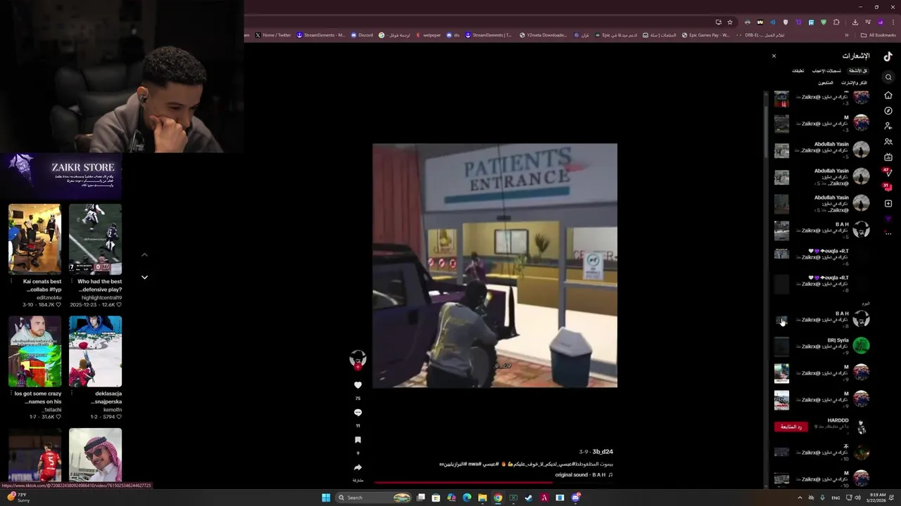Open Discord from the taskbar

point(576,498)
